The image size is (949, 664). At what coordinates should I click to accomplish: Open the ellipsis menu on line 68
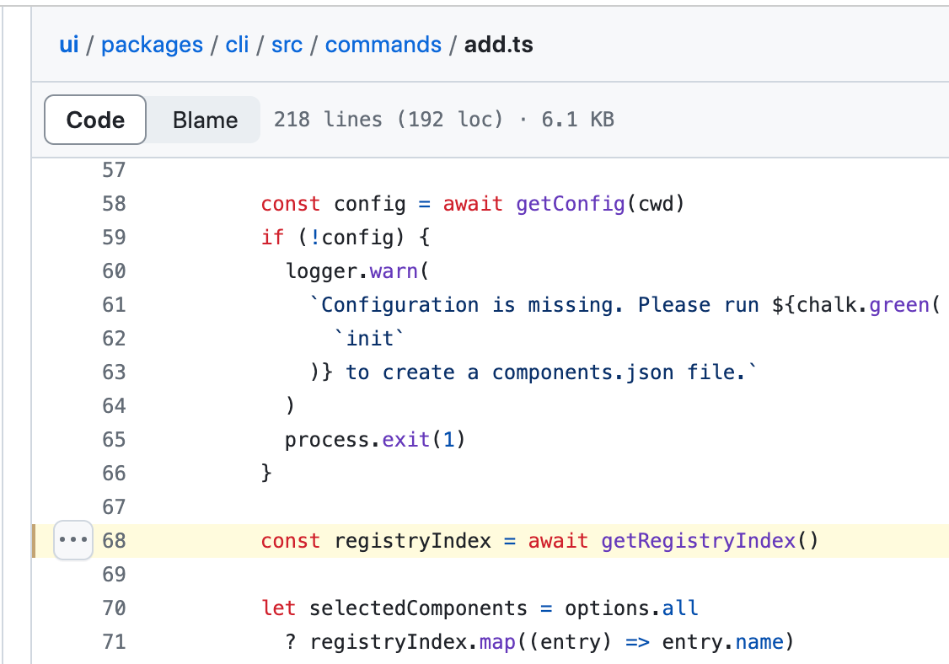[x=72, y=540]
